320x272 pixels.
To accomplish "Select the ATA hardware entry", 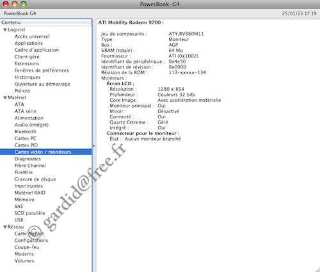I will [19, 104].
